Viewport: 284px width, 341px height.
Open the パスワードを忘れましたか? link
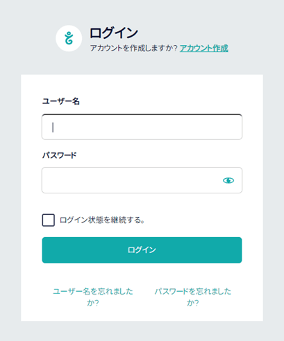pyautogui.click(x=193, y=297)
